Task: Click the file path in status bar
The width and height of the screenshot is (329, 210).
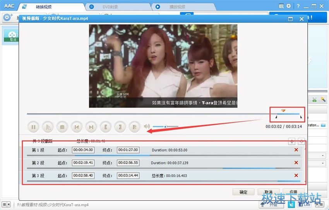Action: point(53,205)
